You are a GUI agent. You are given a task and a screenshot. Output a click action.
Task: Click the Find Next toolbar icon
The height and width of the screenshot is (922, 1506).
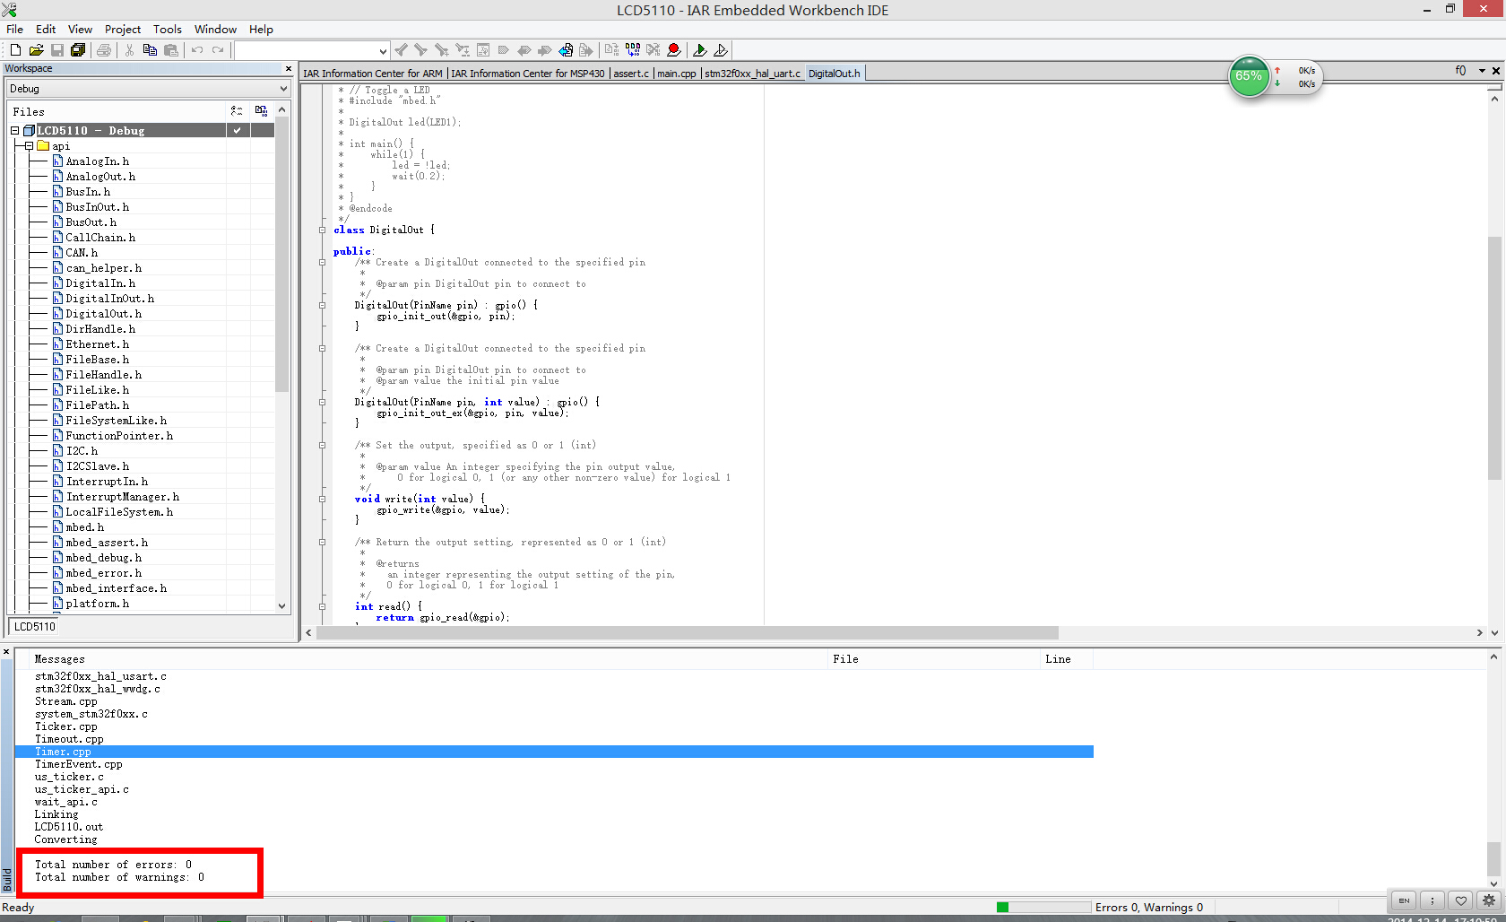click(420, 50)
